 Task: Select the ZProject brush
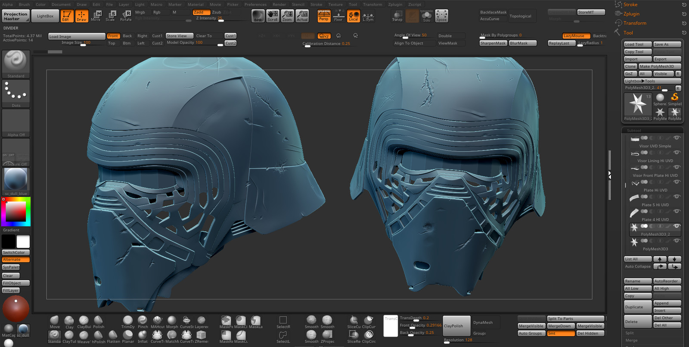coord(327,337)
